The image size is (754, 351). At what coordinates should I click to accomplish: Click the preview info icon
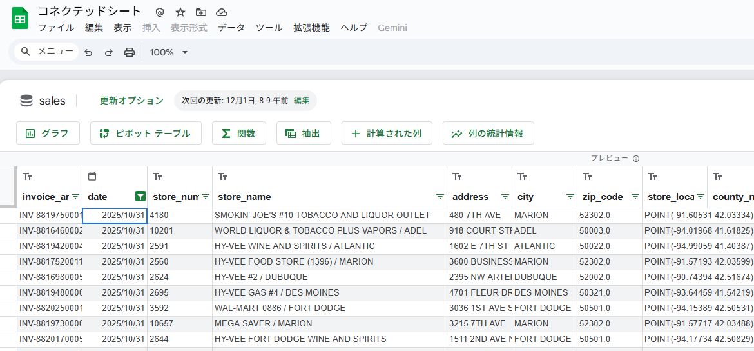(636, 159)
